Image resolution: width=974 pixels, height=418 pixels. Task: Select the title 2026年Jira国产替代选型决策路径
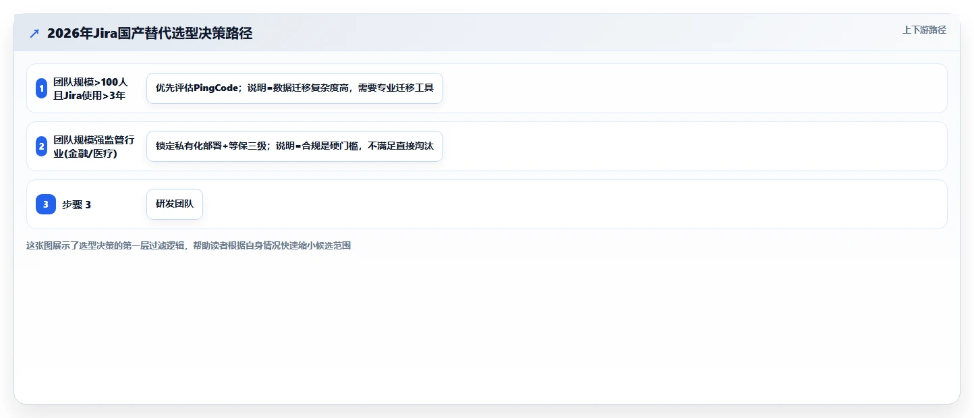(150, 34)
